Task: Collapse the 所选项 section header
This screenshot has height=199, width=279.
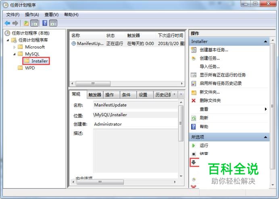Action: coord(265,137)
